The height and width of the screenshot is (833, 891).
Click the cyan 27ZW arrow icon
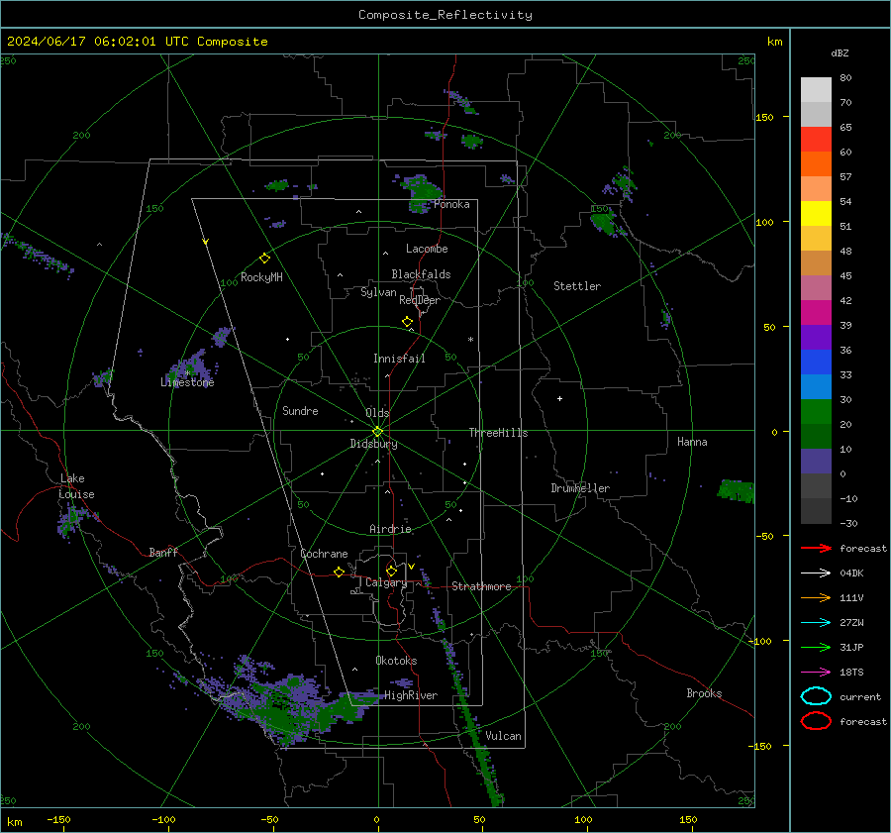(x=816, y=623)
